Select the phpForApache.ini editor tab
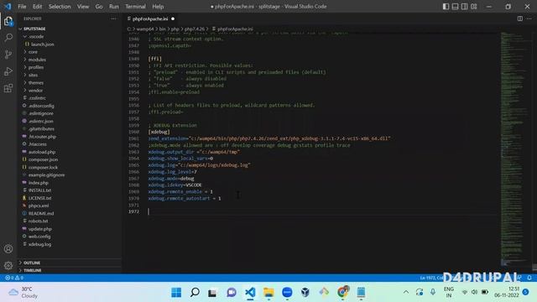This screenshot has width=537, height=302. click(x=150, y=18)
